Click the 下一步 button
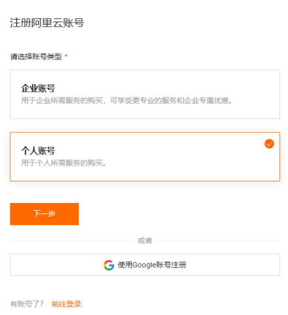Viewport: 288px width, 315px height. 45,214
